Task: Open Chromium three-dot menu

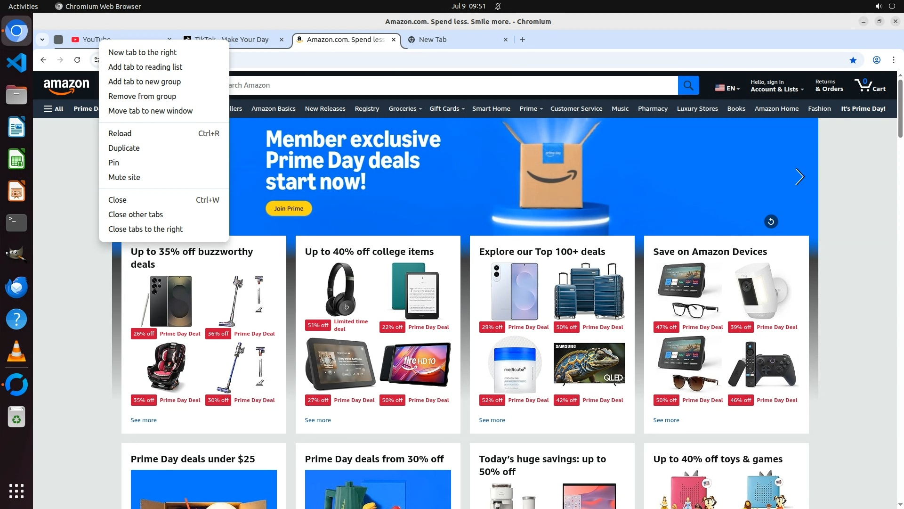Action: click(893, 60)
